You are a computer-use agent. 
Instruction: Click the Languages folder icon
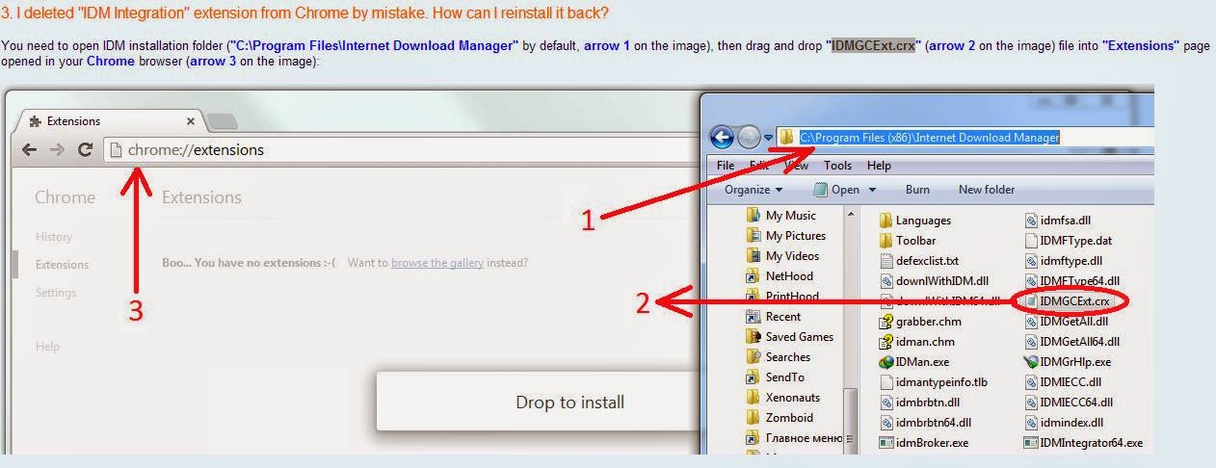886,221
